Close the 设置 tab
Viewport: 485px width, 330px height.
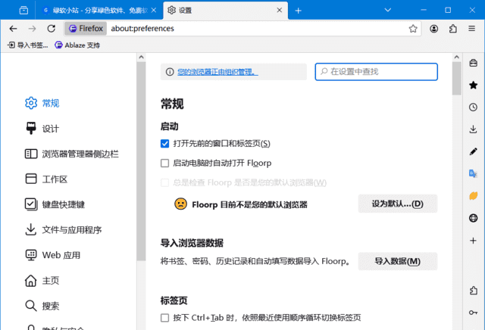click(280, 10)
